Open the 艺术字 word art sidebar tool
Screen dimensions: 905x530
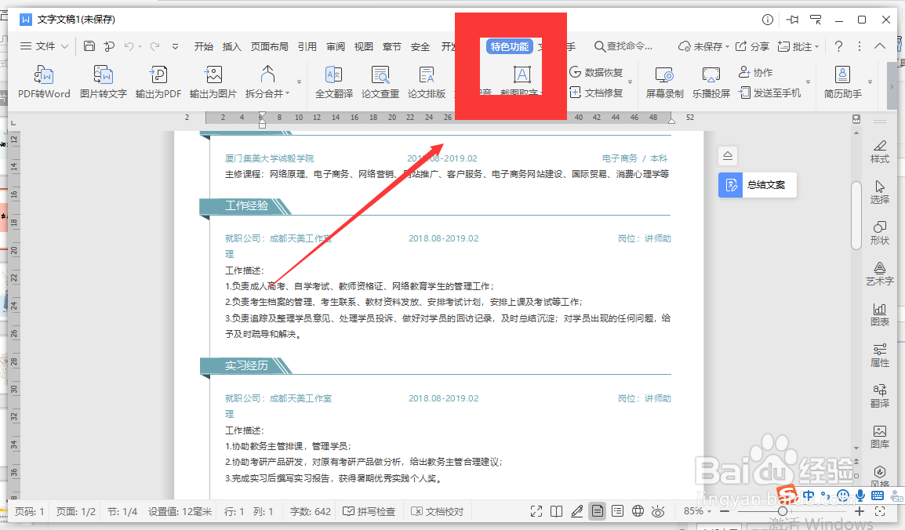coord(880,274)
